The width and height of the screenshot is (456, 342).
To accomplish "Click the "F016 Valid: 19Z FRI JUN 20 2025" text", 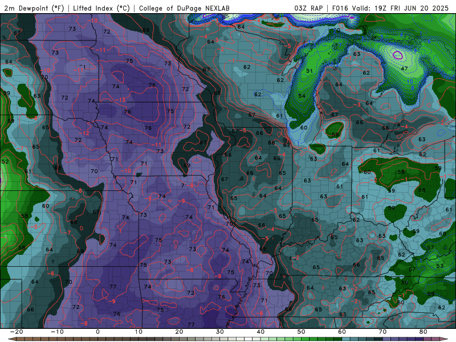I will [390, 8].
